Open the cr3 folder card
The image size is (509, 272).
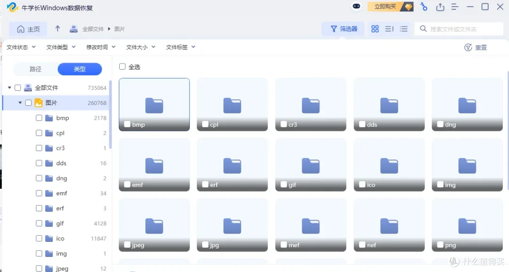[x=311, y=104]
